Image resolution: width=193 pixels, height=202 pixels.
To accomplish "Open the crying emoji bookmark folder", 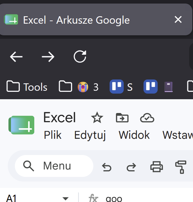I will (78, 87).
